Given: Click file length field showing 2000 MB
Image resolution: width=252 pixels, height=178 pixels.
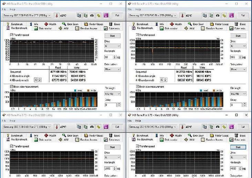Looking at the screenshot, I should tap(109, 168).
